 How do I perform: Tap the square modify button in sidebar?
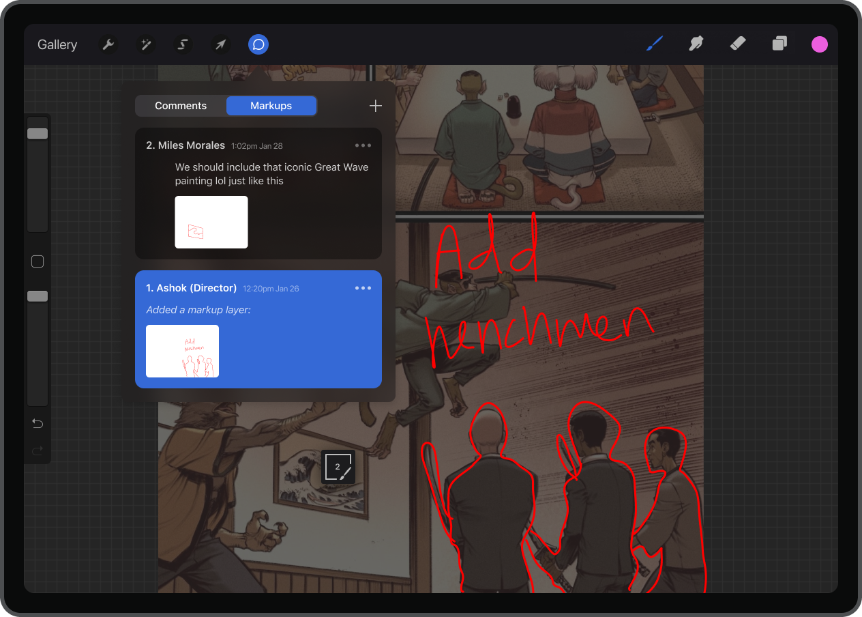coord(38,261)
